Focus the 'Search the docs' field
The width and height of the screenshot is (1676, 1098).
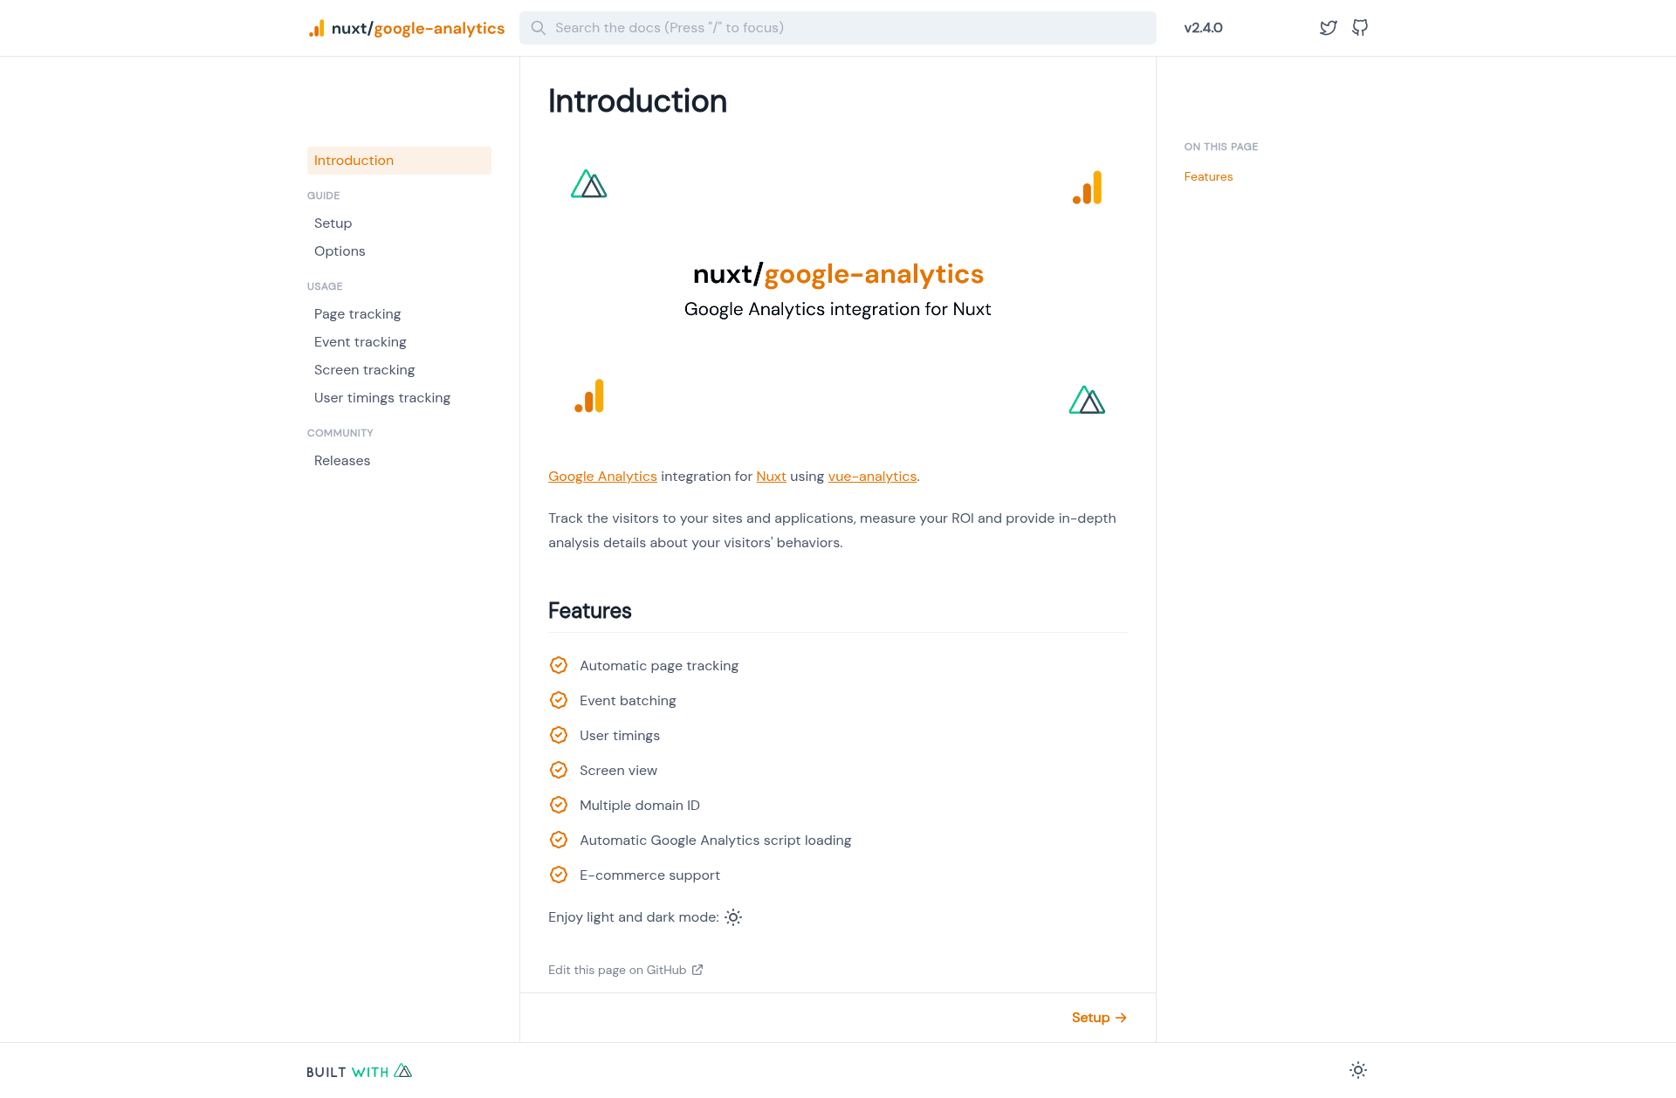click(x=838, y=28)
